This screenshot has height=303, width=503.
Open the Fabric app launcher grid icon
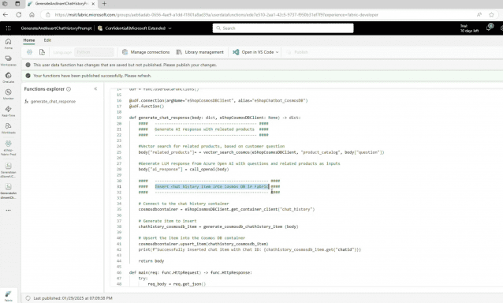click(9, 28)
